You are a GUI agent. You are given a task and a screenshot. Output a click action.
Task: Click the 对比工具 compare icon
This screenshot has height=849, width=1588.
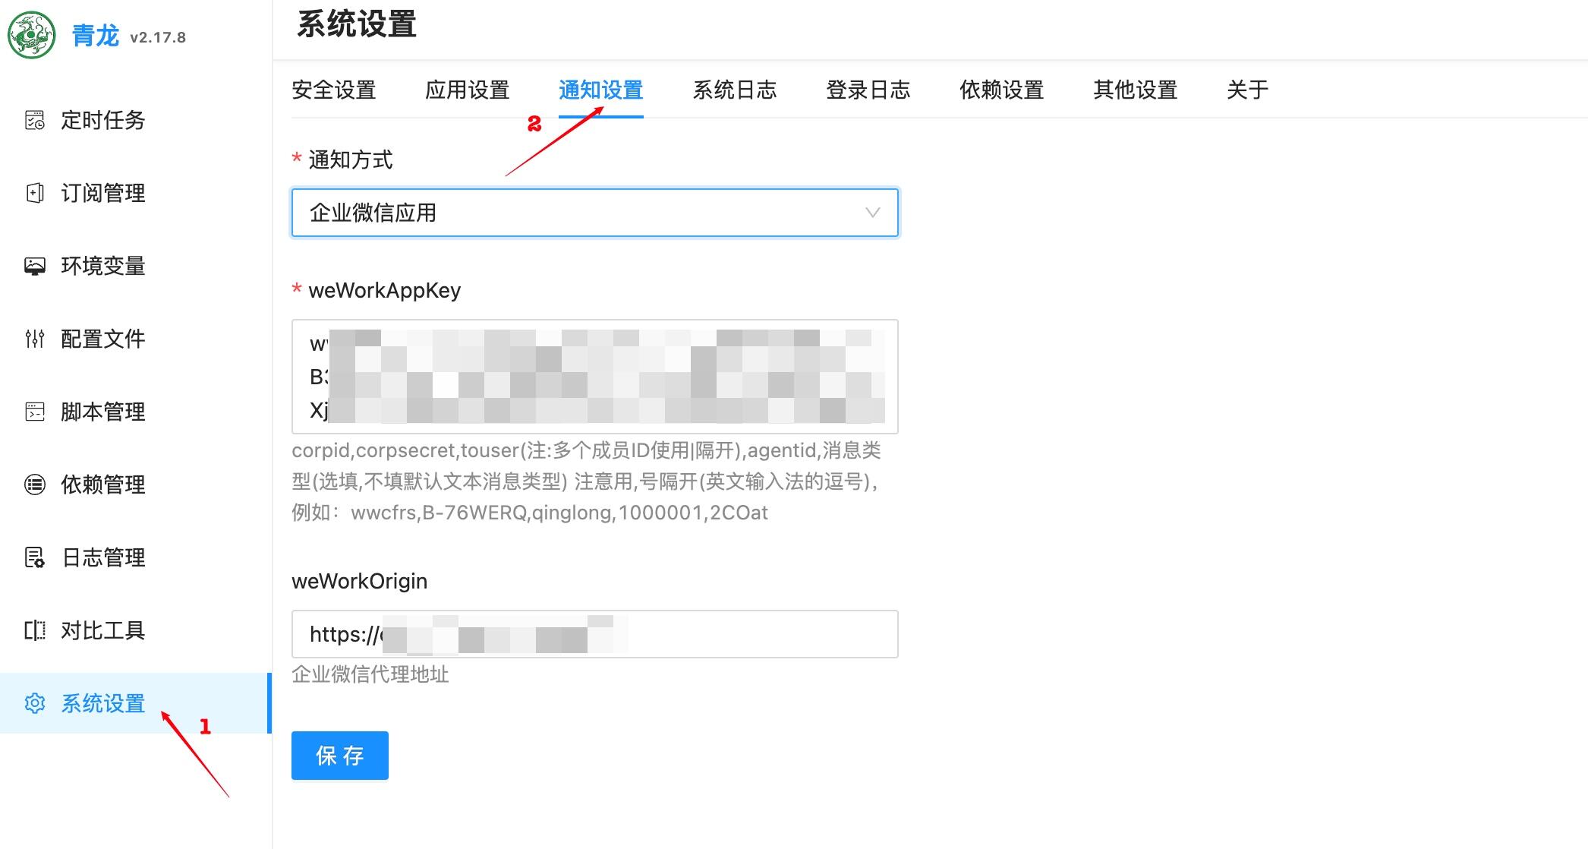35,630
